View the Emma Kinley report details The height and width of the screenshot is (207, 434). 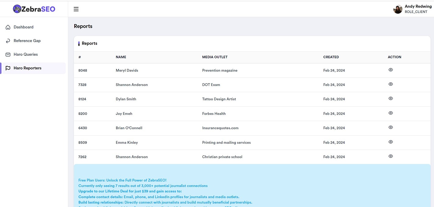click(390, 141)
